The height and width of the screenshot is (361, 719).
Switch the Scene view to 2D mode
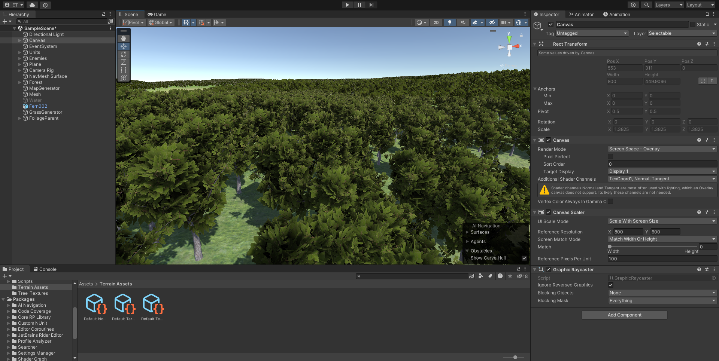coord(436,22)
